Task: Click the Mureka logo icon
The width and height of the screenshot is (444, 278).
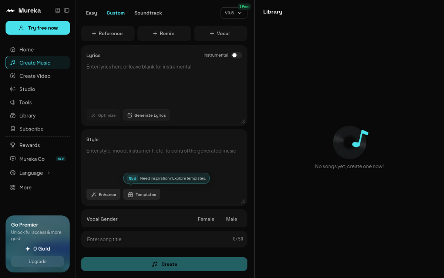Action: [x=10, y=11]
